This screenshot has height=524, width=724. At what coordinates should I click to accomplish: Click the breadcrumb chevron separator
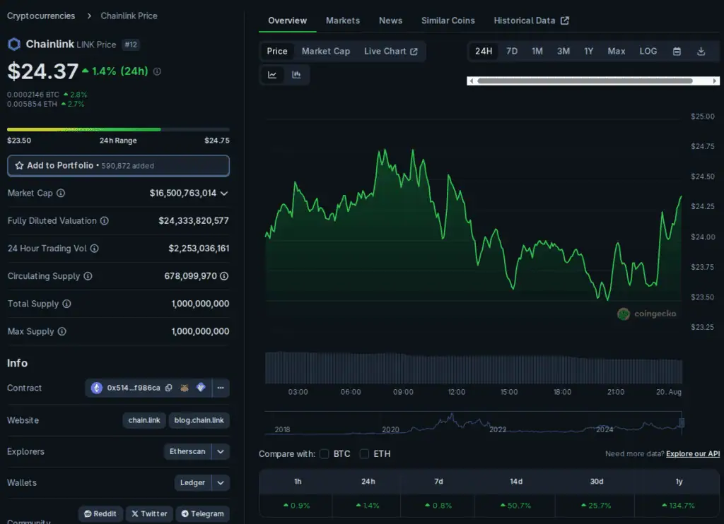(88, 16)
